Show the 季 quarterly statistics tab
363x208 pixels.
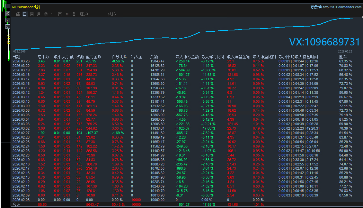click(46, 14)
